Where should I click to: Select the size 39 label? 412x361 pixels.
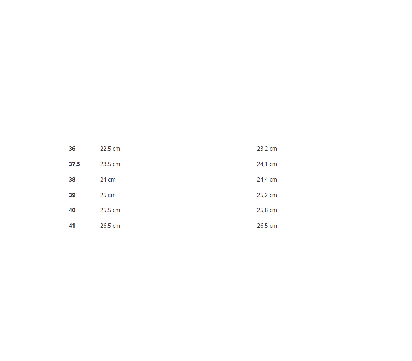72,195
